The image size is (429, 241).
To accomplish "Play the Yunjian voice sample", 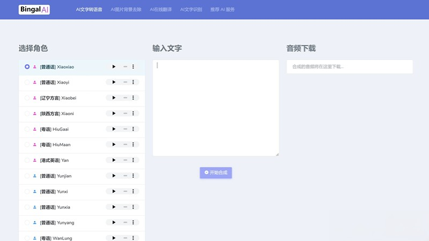I will (x=114, y=176).
